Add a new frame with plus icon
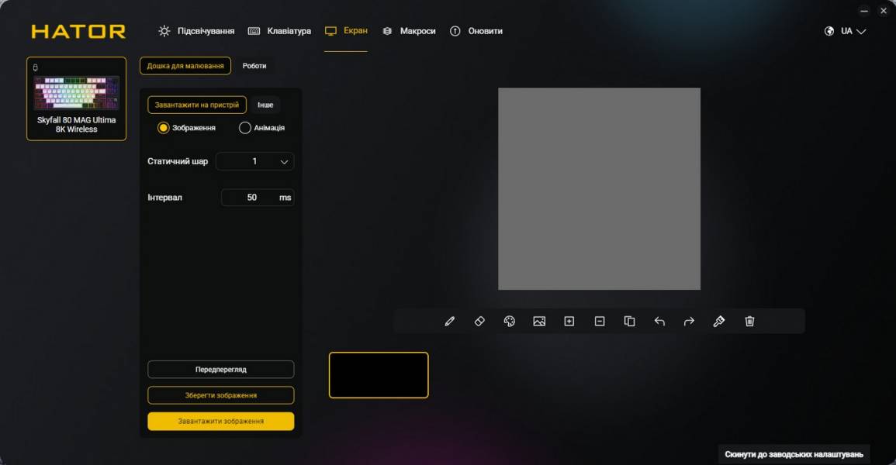 569,321
